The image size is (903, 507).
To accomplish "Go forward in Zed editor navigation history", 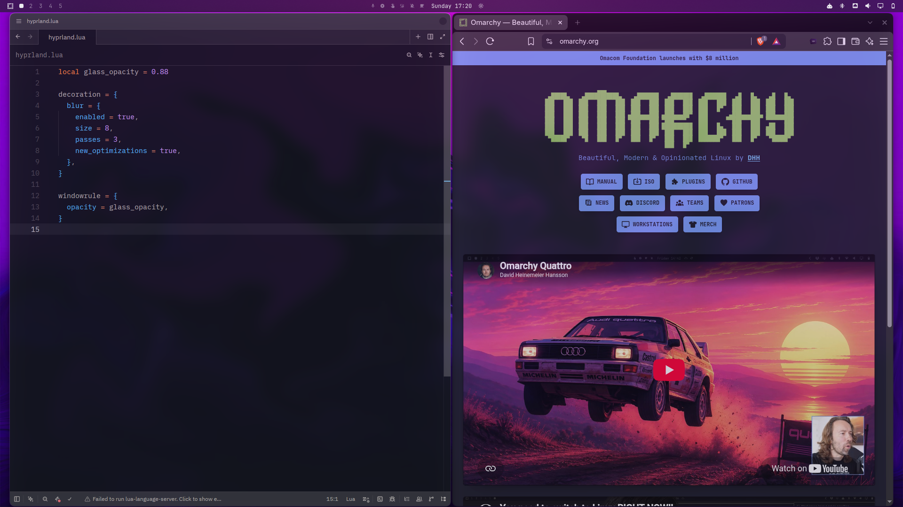I will point(30,37).
